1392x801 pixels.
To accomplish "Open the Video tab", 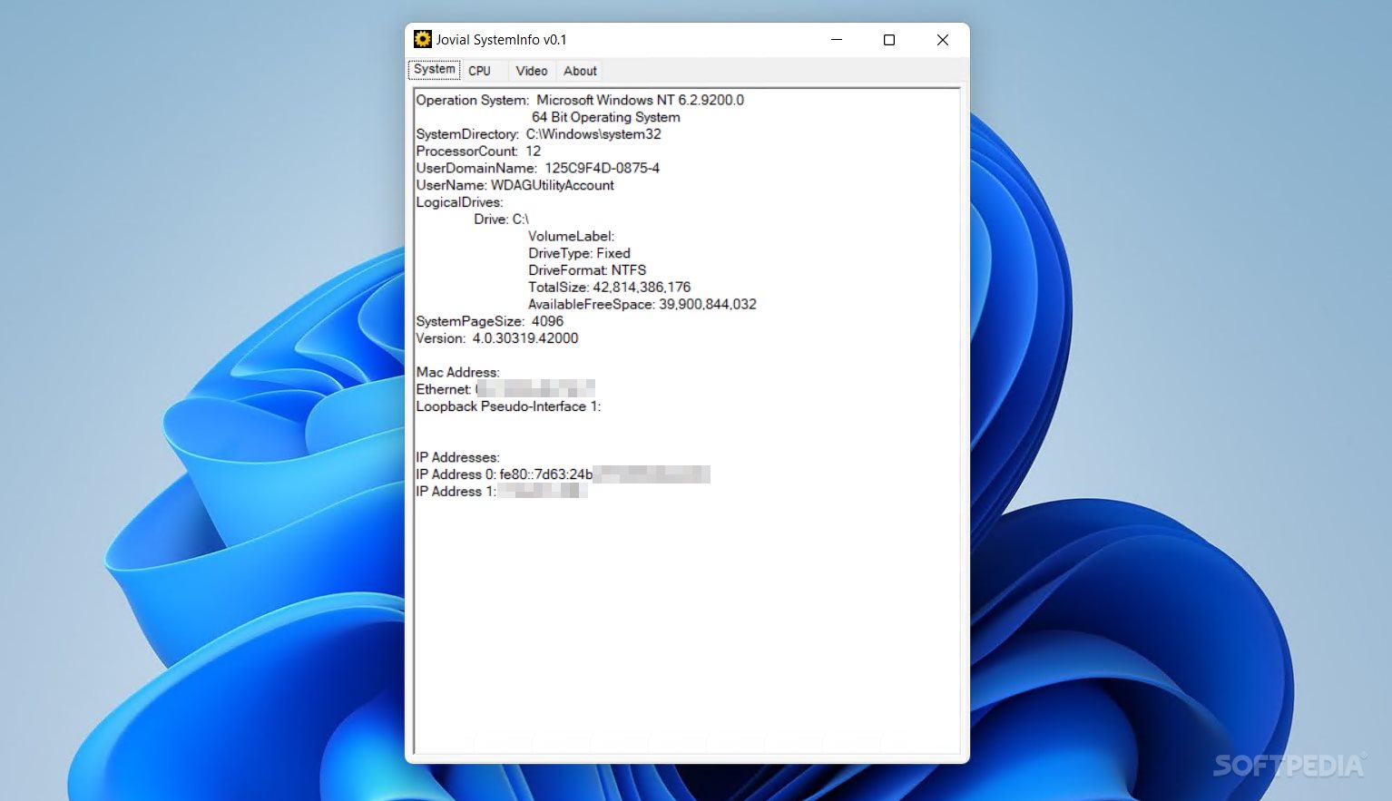I will pos(531,71).
